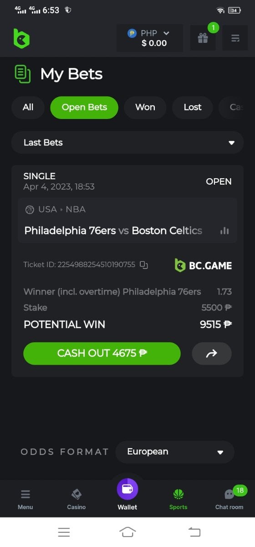Share the bet with arrow button
255x547 pixels.
tap(212, 354)
